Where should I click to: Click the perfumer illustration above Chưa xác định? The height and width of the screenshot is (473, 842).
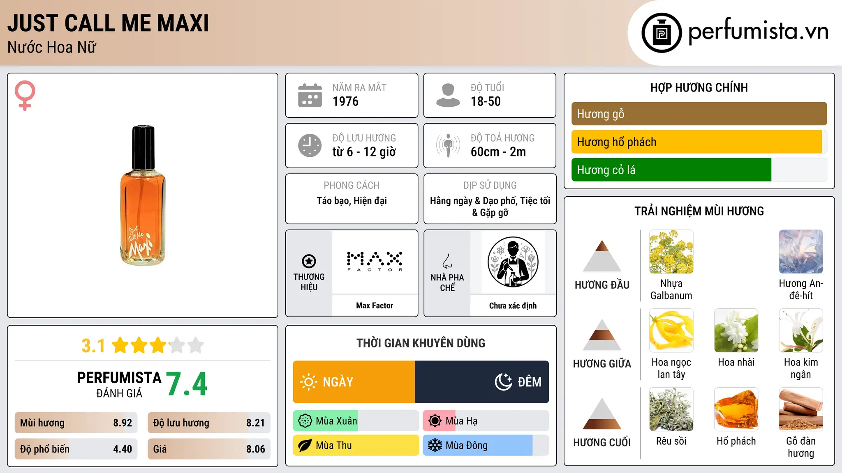513,262
